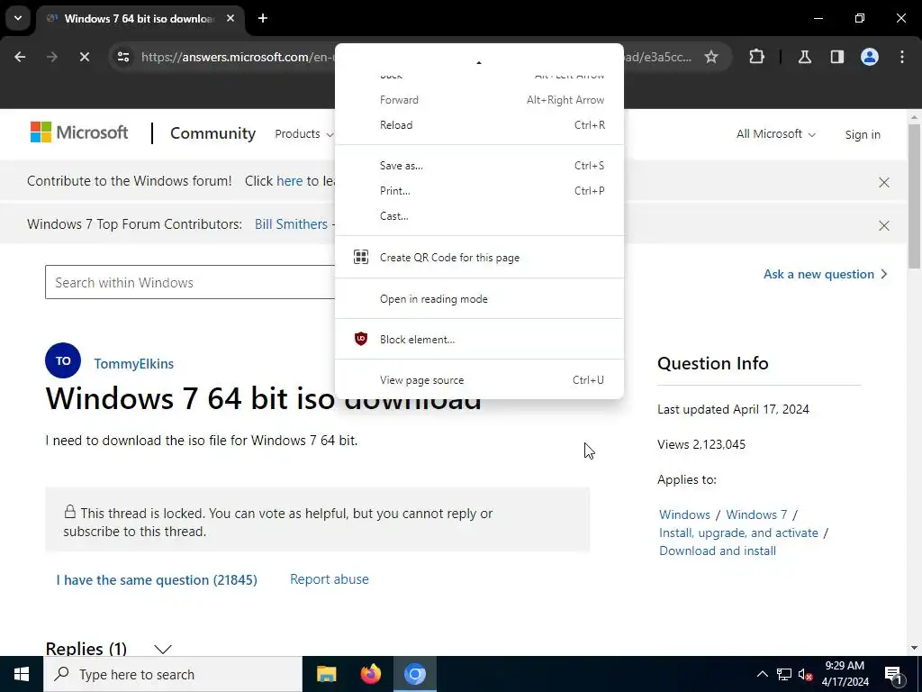Click the muted volume tray icon
Image resolution: width=922 pixels, height=692 pixels.
pyautogui.click(x=805, y=675)
